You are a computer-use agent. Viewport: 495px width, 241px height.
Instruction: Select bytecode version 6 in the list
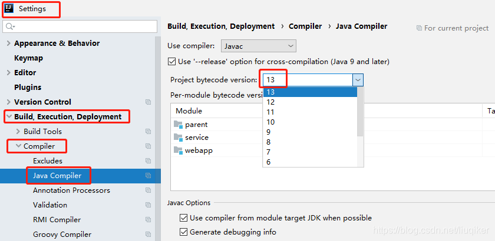310,162
